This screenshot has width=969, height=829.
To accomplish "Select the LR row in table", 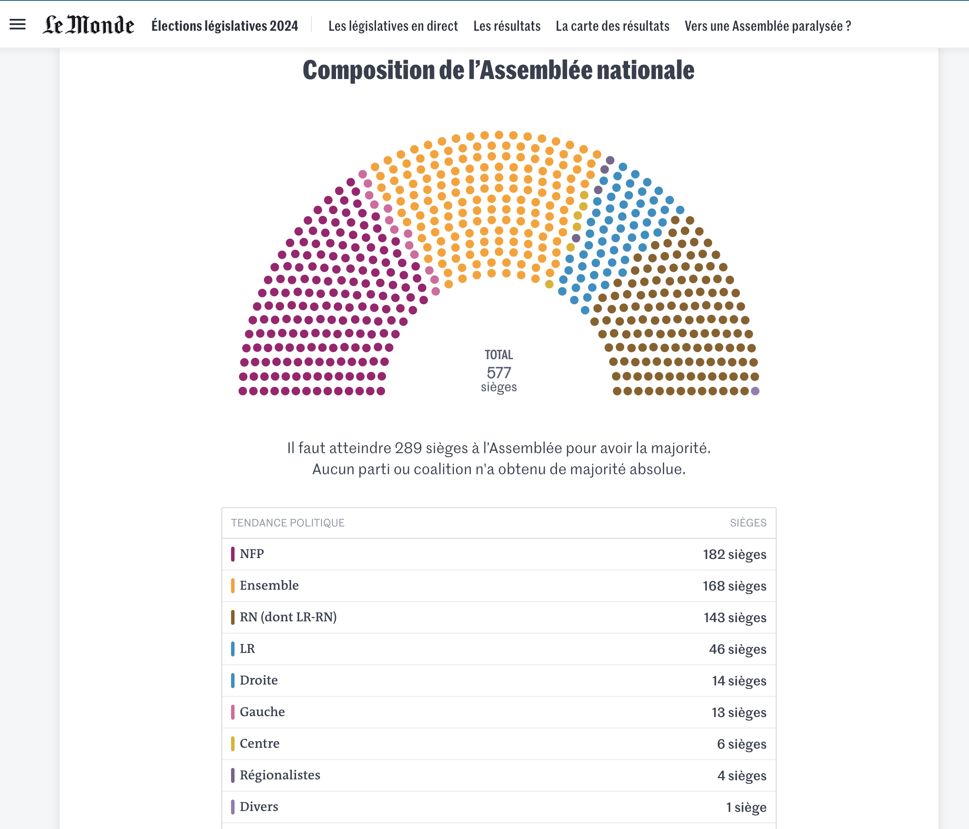I will coord(499,649).
